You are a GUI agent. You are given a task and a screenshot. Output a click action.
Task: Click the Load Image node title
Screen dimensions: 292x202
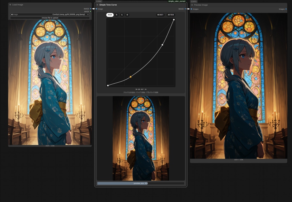(x=18, y=5)
